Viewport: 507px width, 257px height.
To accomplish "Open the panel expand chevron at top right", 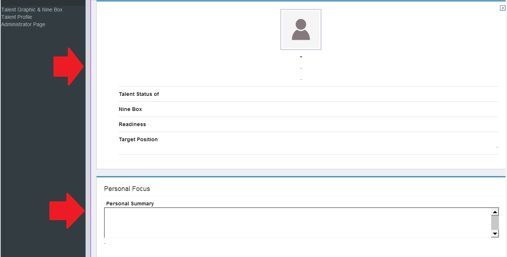I will (x=503, y=7).
